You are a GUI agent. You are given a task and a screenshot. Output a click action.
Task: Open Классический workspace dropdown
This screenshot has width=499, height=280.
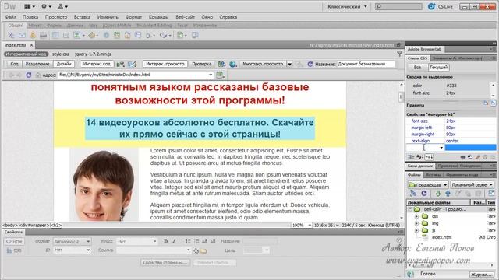[347, 6]
